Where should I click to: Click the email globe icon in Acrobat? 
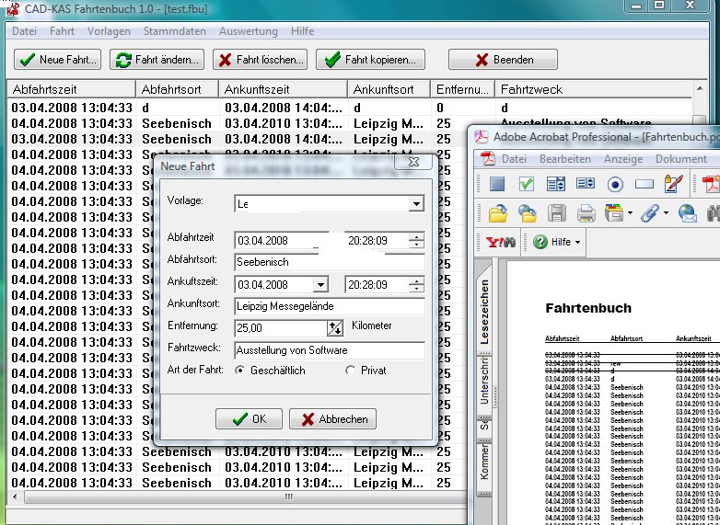tap(688, 213)
